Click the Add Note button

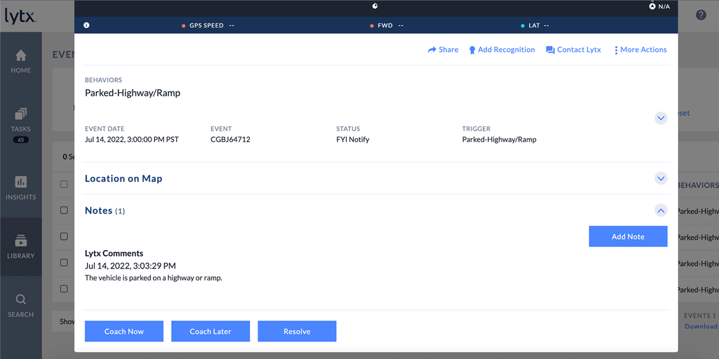click(628, 236)
